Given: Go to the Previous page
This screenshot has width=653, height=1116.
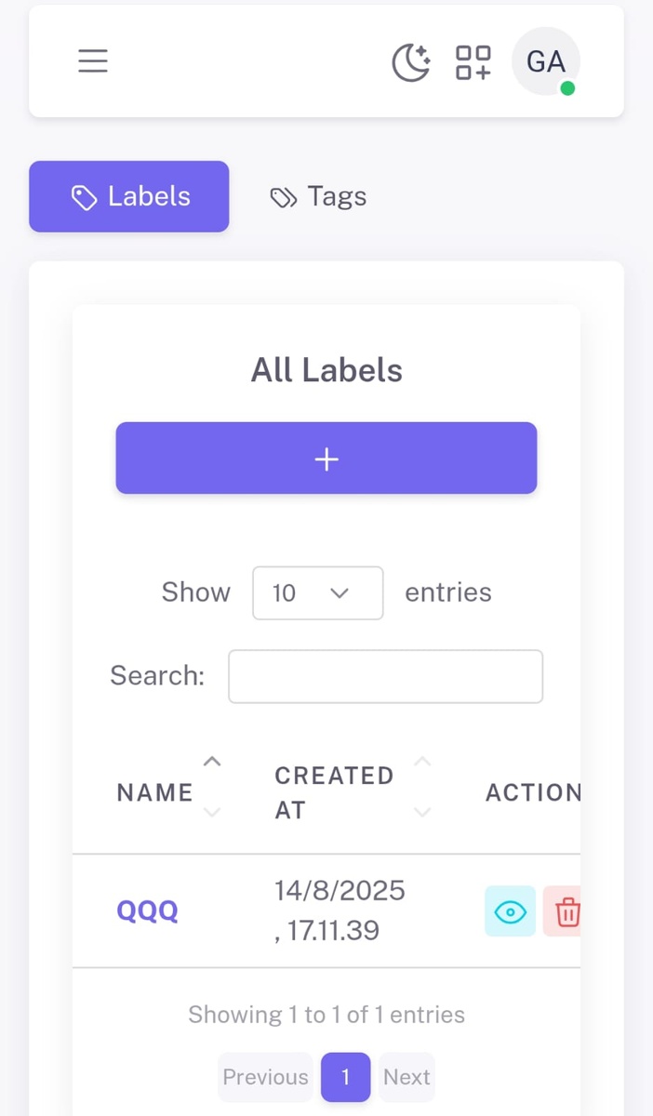Looking at the screenshot, I should [265, 1077].
